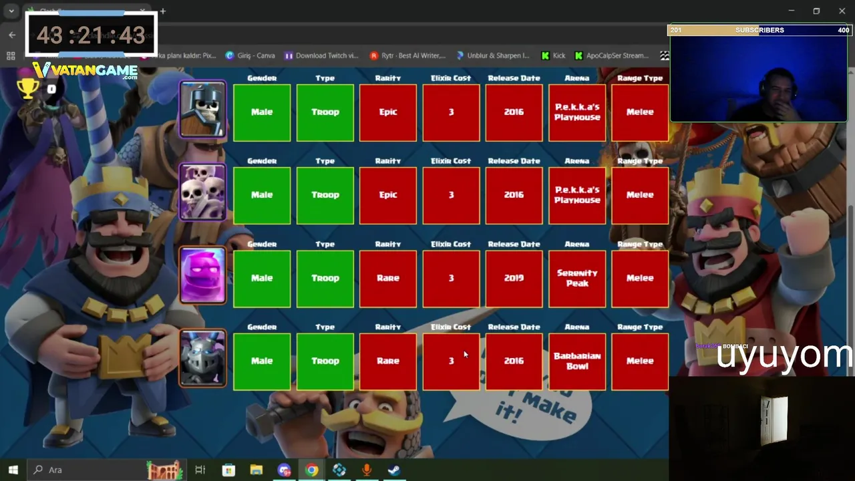Click Rare rarity cell in Elixir Golem row
Viewport: 855px width, 481px height.
(388, 278)
